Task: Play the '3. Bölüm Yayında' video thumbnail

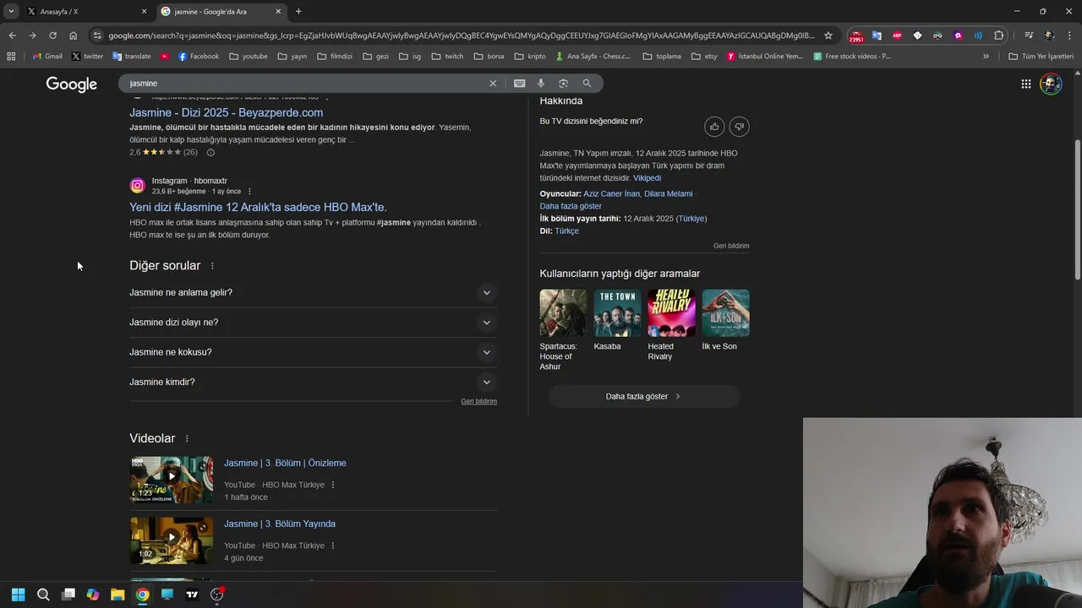Action: point(172,540)
